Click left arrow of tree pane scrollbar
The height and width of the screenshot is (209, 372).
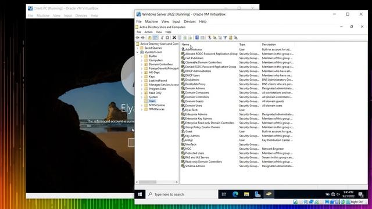[x=137, y=182]
